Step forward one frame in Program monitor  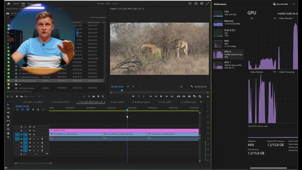click(167, 96)
